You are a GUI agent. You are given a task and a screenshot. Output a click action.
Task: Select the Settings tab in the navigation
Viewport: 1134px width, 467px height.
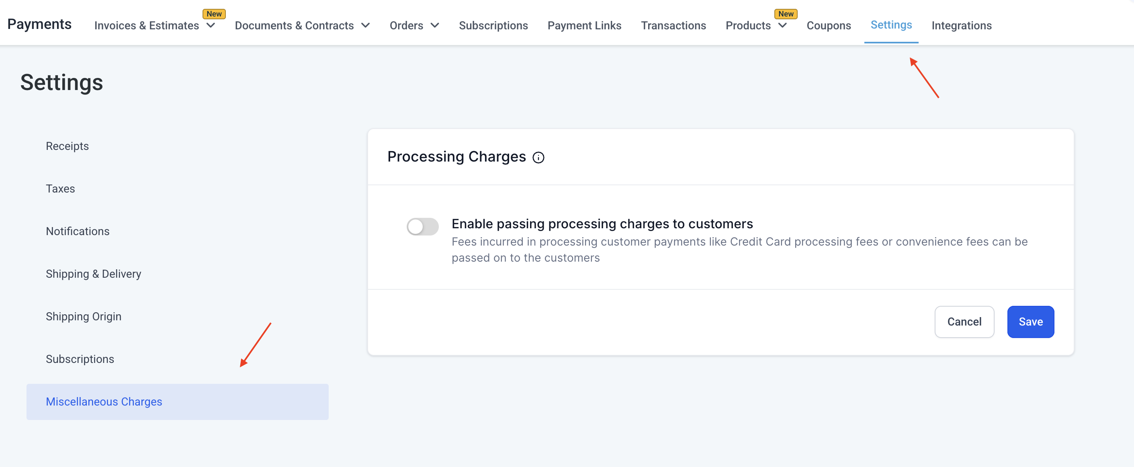click(x=891, y=25)
